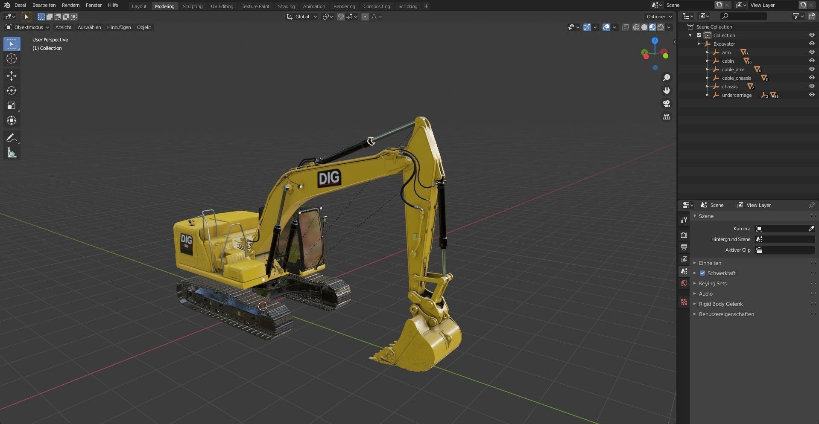
Task: Select the Cursor tool
Action: 12,58
